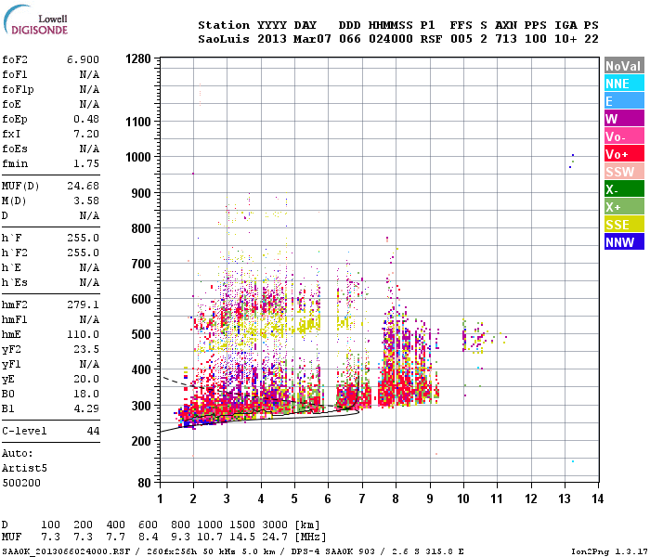Click the 14.5 MHz MUF table value
The height and width of the screenshot is (557, 650).
click(242, 538)
